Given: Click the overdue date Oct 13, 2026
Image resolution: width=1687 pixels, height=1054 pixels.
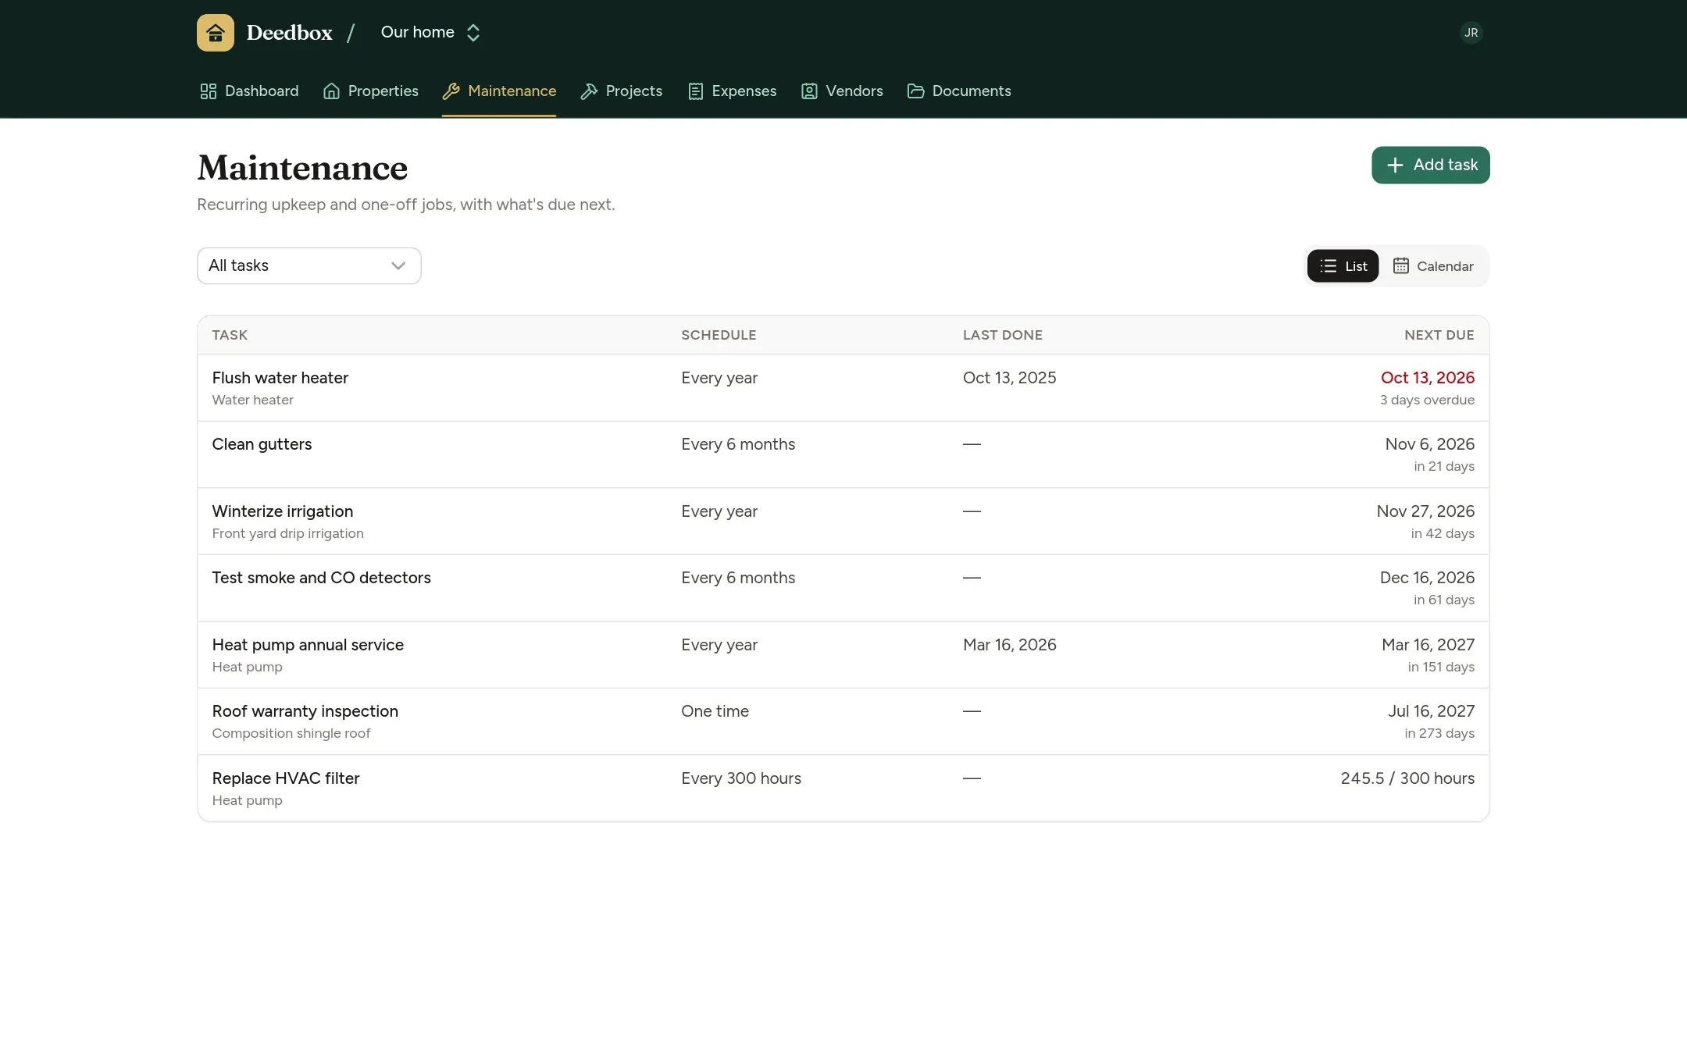Looking at the screenshot, I should [1427, 378].
